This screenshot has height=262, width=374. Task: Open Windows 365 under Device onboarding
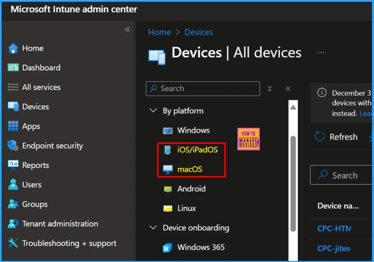click(x=201, y=247)
